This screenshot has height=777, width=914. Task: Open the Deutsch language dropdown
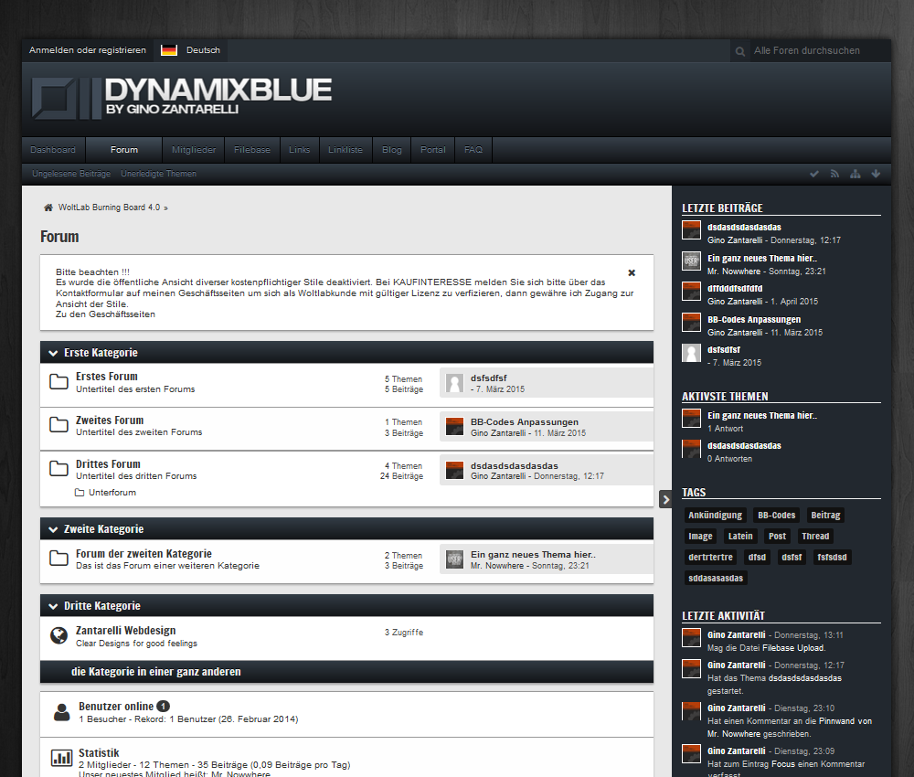pos(192,50)
